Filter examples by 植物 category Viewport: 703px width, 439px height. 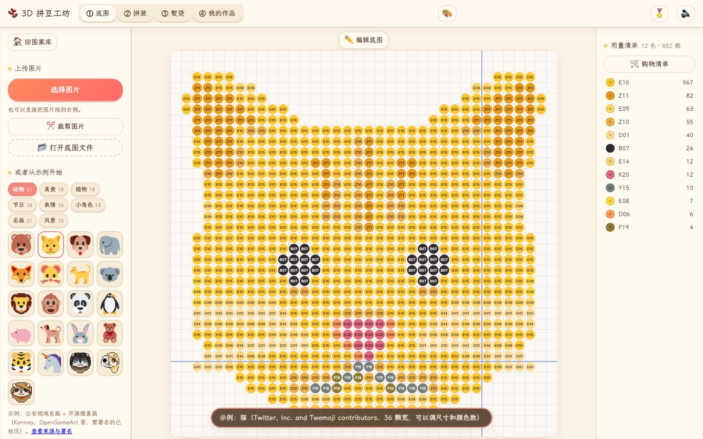[85, 189]
